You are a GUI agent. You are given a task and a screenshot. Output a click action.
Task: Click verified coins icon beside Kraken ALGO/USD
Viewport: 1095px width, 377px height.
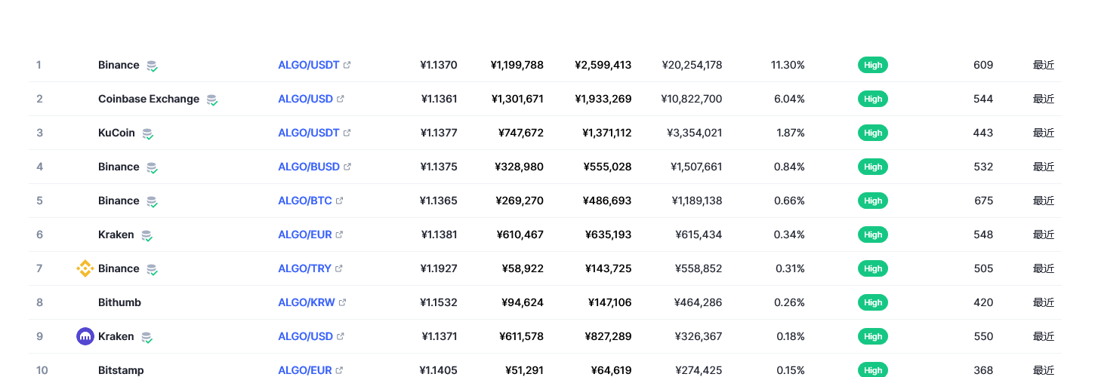[147, 337]
